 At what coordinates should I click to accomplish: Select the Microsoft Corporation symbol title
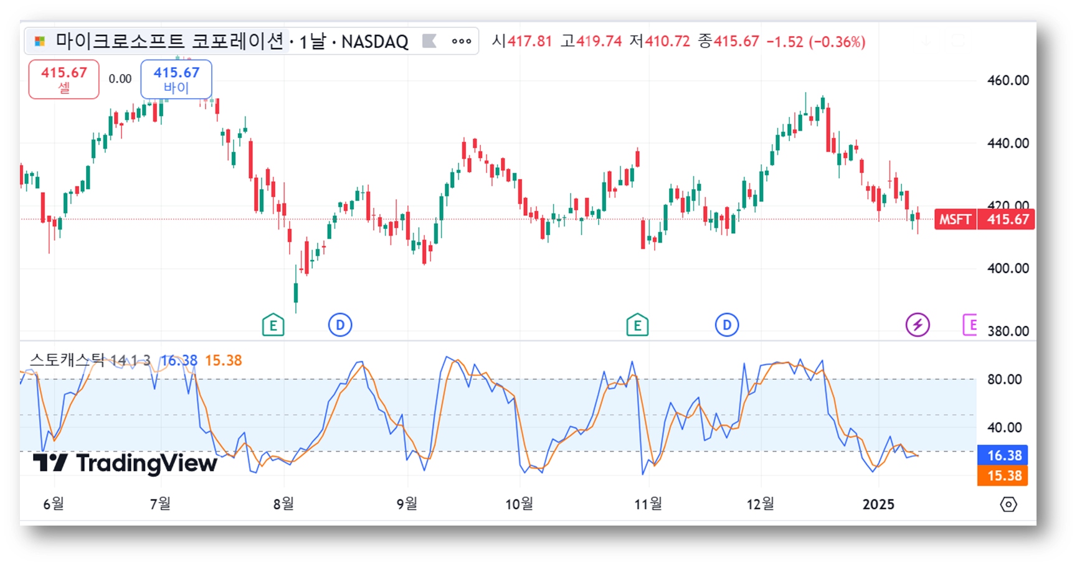coord(169,41)
